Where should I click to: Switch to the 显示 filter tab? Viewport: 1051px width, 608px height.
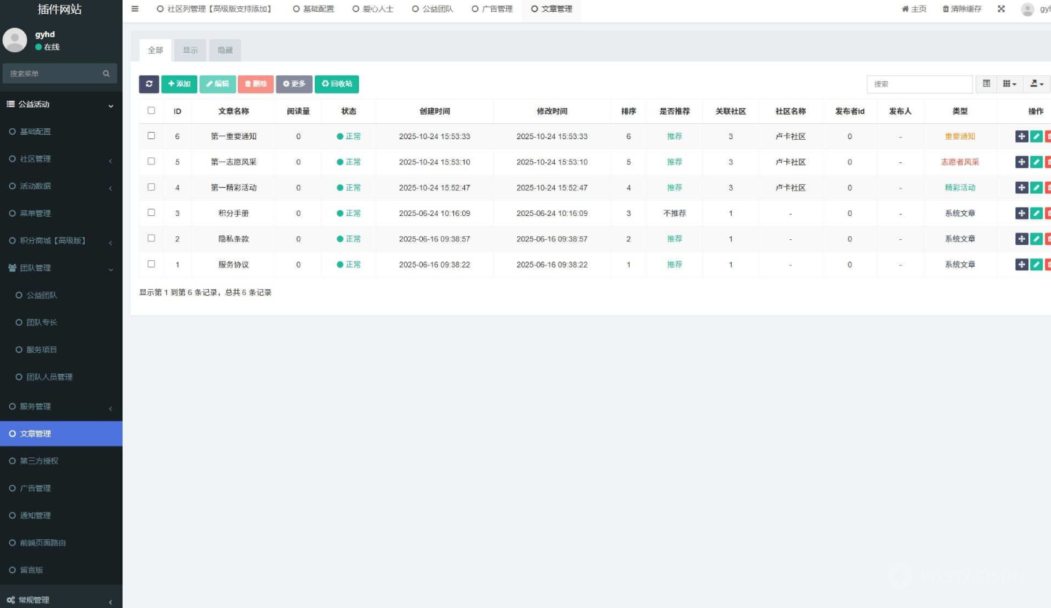point(190,50)
